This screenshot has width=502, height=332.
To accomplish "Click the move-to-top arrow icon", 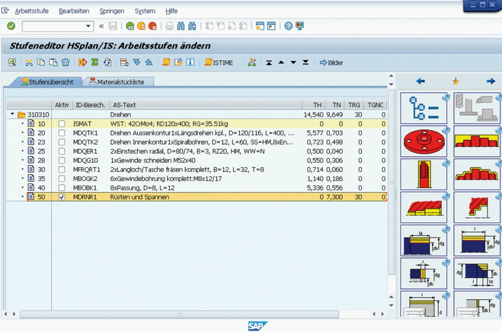I will click(x=269, y=62).
